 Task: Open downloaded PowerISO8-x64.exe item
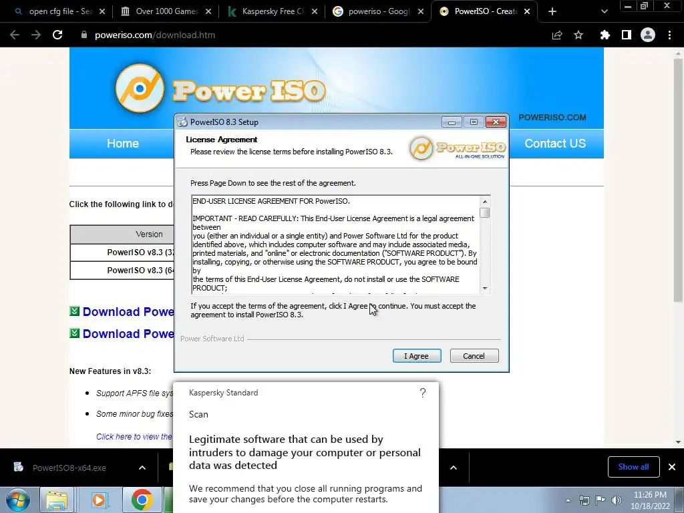point(69,468)
